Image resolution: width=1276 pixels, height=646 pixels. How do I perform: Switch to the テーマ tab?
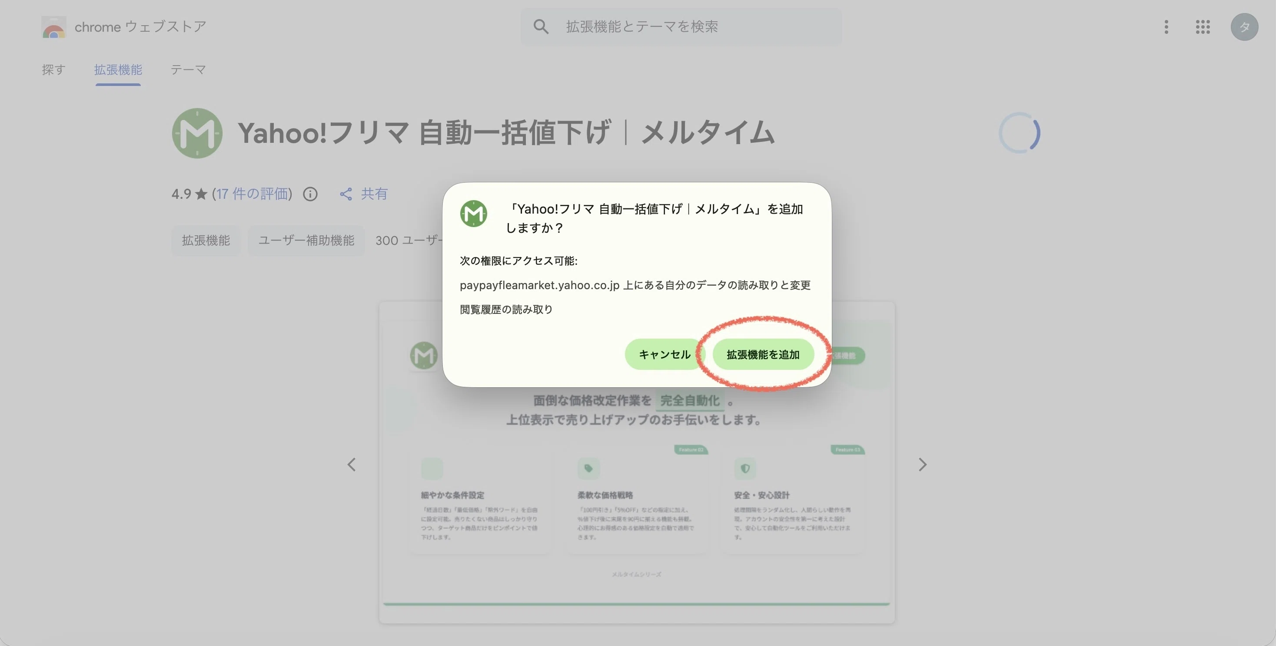(x=188, y=70)
